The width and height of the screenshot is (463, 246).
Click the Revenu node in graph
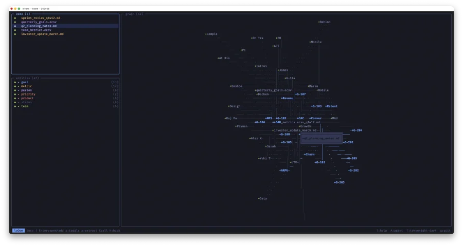[287, 98]
